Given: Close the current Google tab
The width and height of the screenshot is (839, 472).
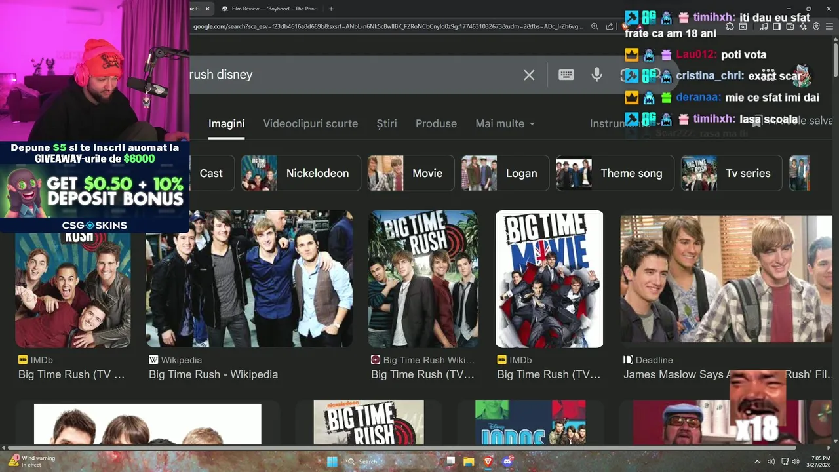Looking at the screenshot, I should click(x=208, y=9).
